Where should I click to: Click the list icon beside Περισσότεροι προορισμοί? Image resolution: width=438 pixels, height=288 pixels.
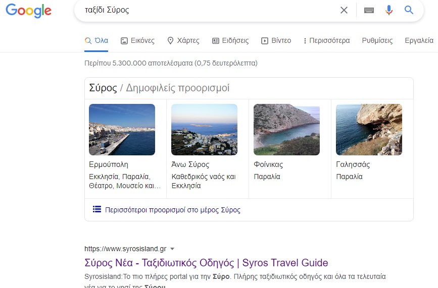(97, 209)
